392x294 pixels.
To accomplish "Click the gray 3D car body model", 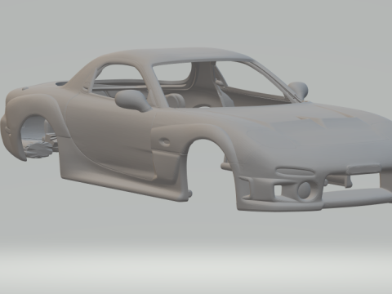I will 196,130.
